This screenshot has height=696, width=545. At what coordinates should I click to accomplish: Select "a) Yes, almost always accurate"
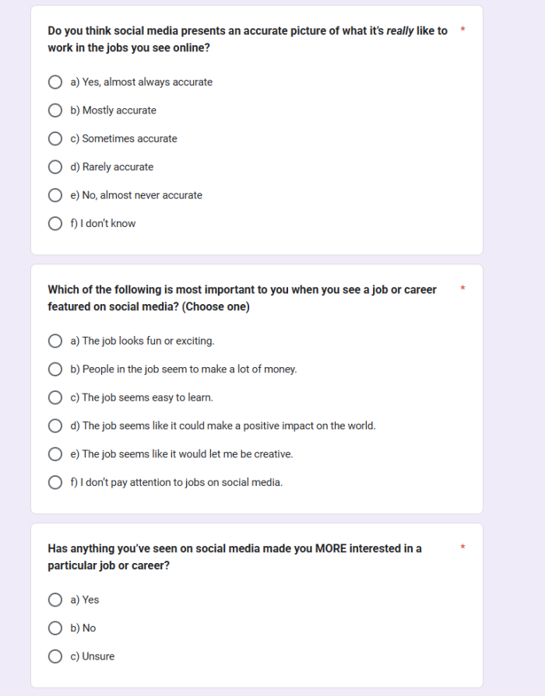55,82
